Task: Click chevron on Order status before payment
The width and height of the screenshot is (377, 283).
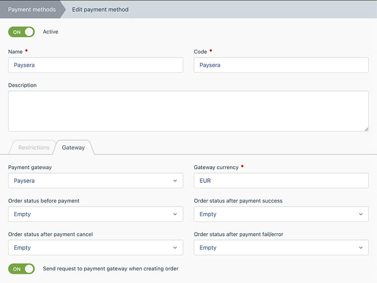Action: pos(175,214)
